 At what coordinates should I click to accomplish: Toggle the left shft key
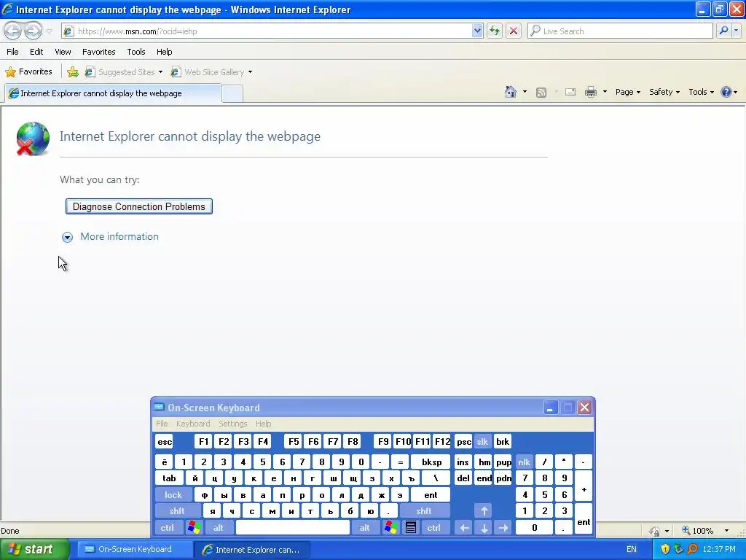click(176, 511)
